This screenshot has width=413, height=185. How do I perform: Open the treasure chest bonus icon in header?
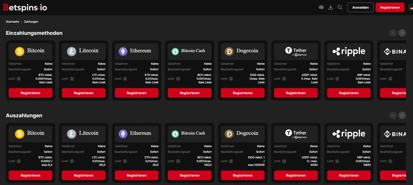tap(321, 8)
